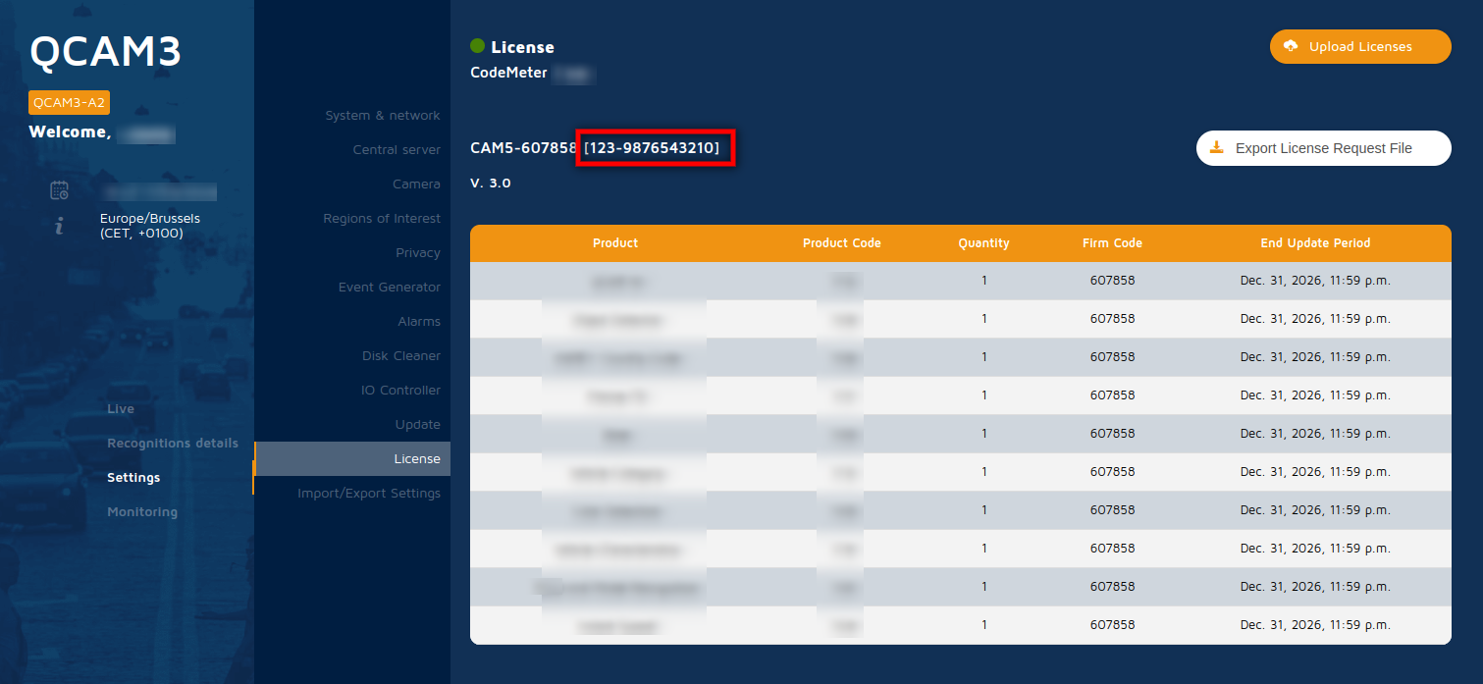Open the System & network settings page

[382, 115]
